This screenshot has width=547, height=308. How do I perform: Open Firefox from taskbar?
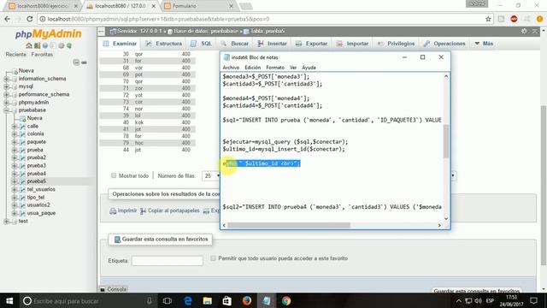point(247,300)
